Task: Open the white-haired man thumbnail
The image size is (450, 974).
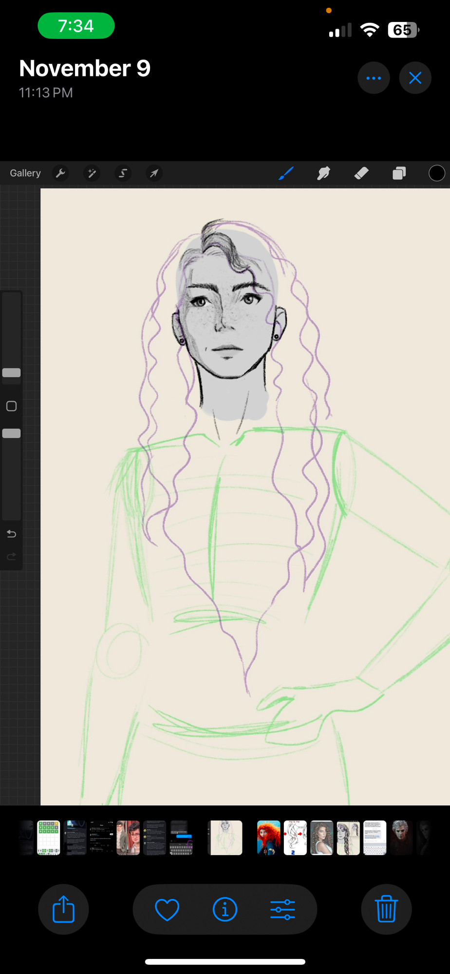Action: click(401, 838)
